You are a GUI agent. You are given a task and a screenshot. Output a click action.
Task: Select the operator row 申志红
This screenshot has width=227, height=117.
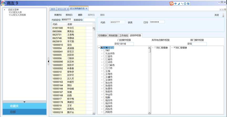coord(72,28)
